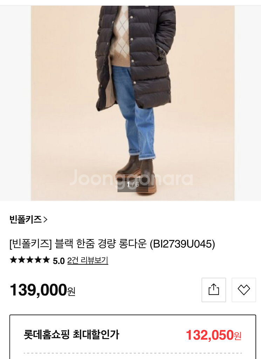Select the model code BI2739U045

pos(182,244)
